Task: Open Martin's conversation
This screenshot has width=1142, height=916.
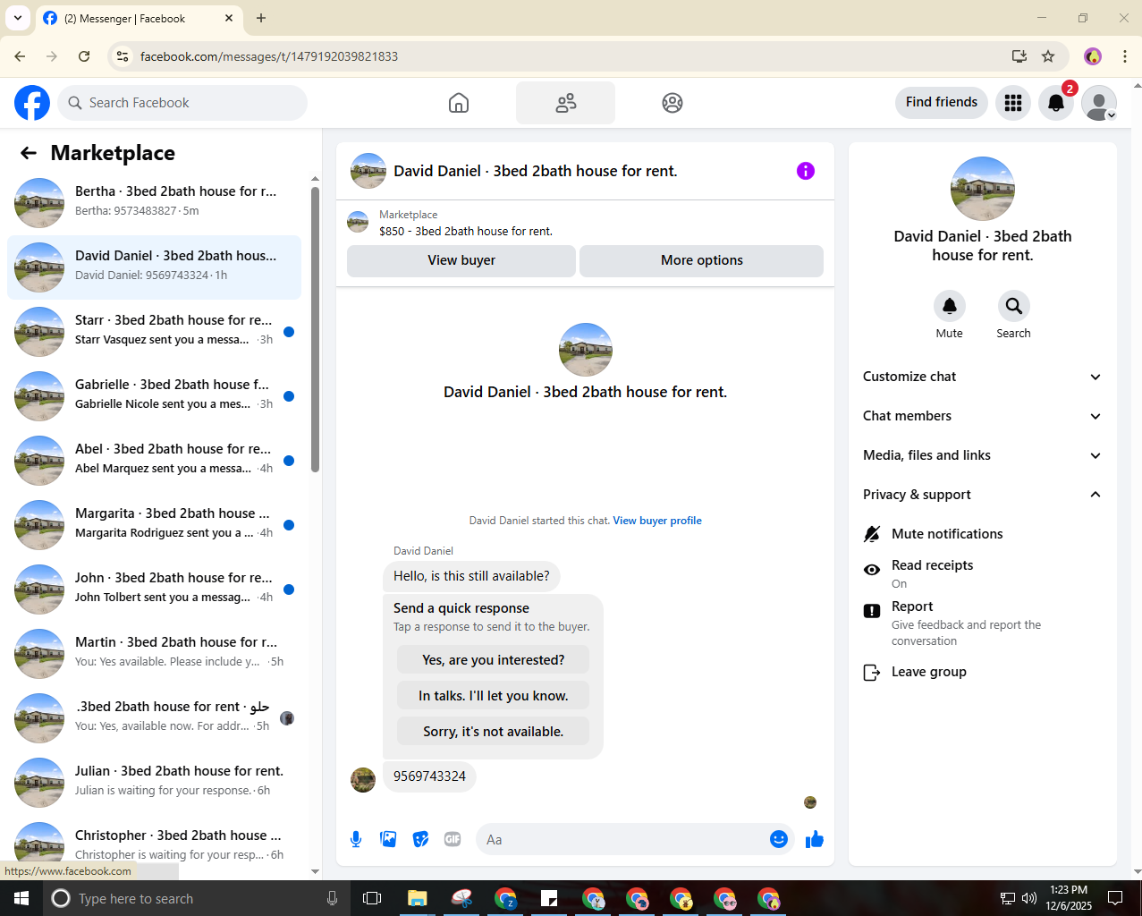Action: click(x=154, y=654)
